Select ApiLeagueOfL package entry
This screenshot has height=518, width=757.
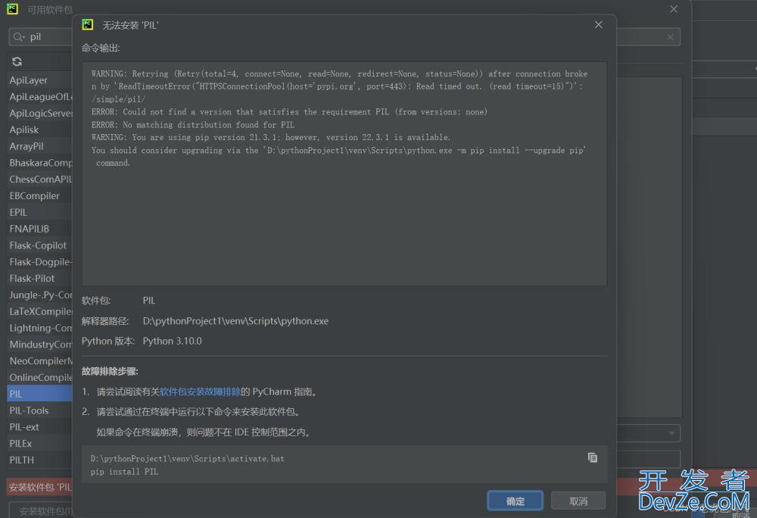pyautogui.click(x=39, y=96)
